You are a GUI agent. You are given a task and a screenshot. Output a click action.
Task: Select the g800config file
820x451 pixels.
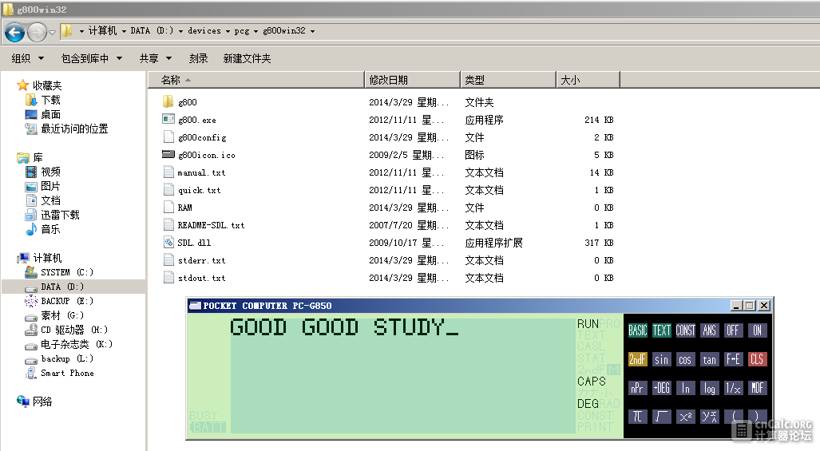point(202,137)
